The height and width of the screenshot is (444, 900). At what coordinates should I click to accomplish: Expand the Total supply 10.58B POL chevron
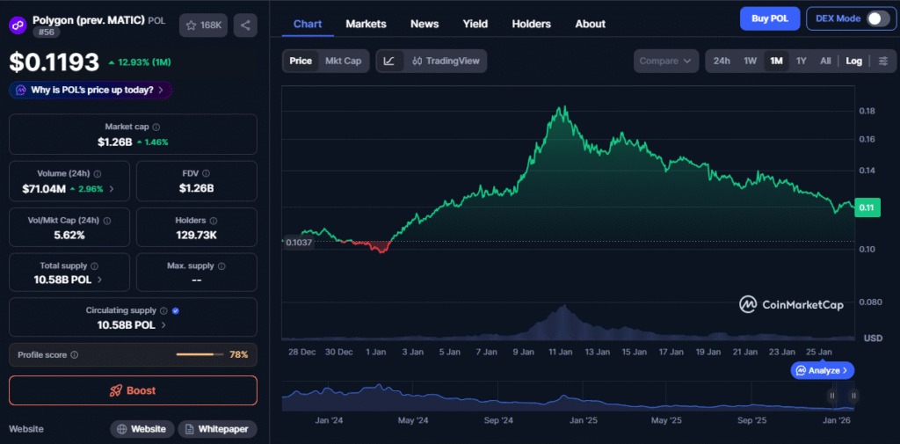click(x=99, y=280)
